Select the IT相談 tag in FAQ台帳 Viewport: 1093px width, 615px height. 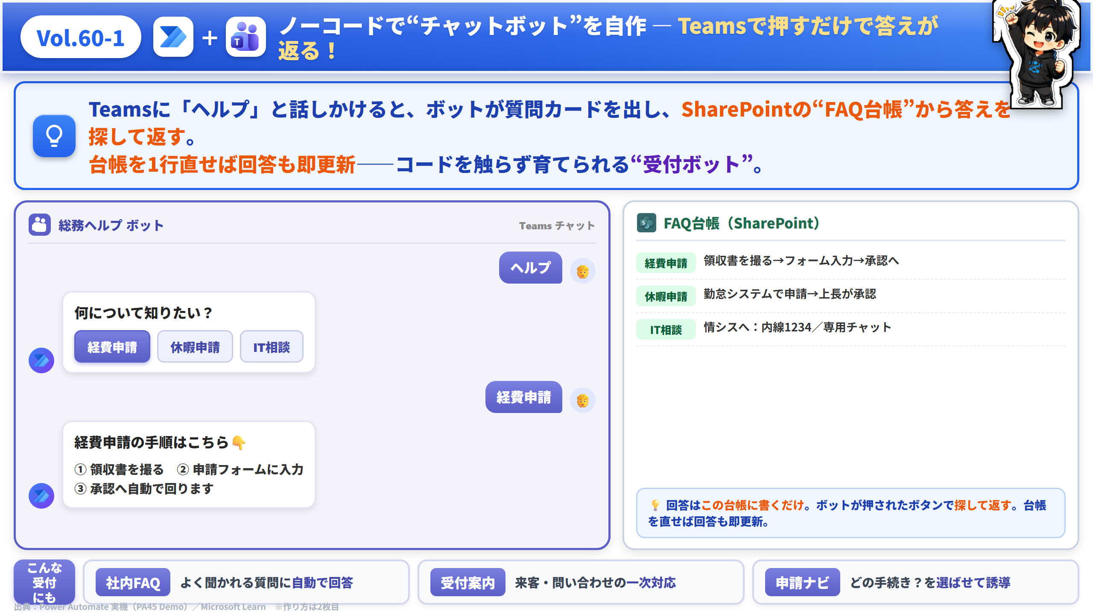666,329
